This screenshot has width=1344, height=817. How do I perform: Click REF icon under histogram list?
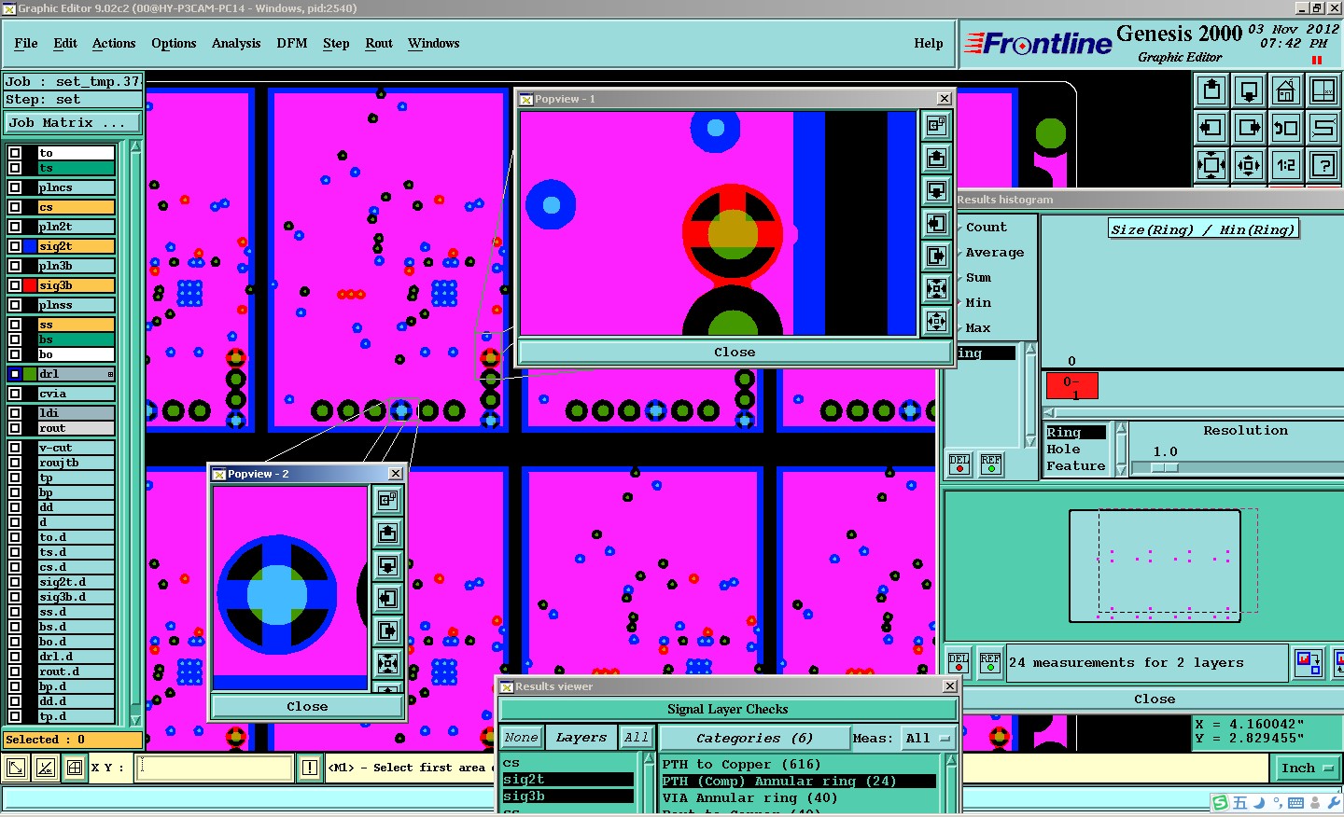991,464
